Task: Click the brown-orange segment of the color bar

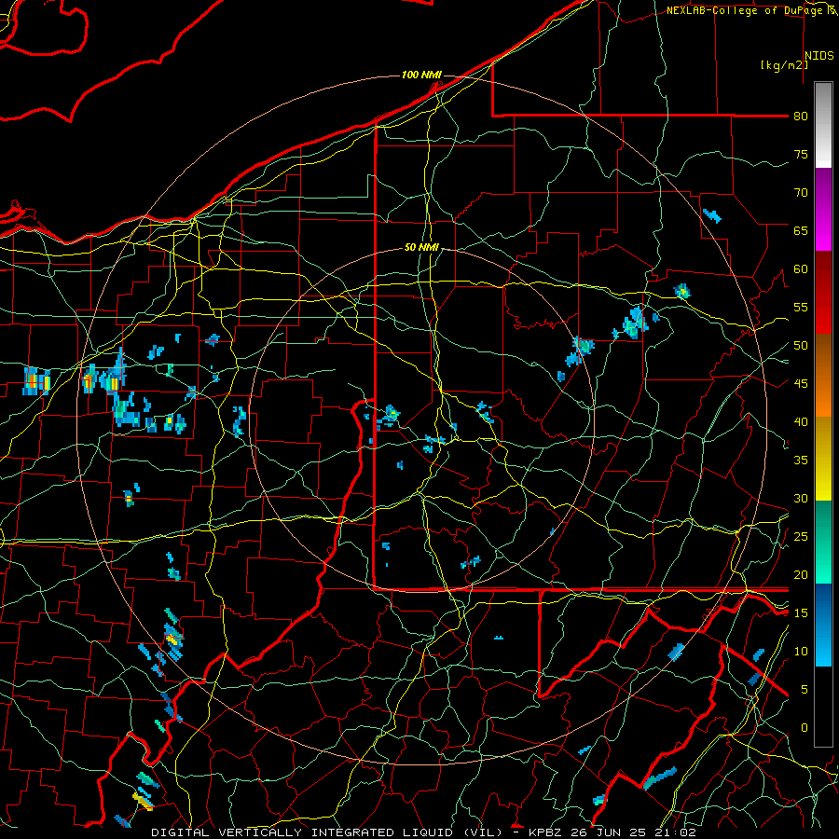Action: (x=823, y=375)
